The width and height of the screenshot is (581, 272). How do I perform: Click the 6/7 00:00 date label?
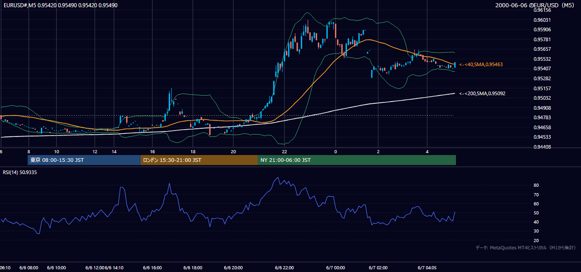(336, 268)
